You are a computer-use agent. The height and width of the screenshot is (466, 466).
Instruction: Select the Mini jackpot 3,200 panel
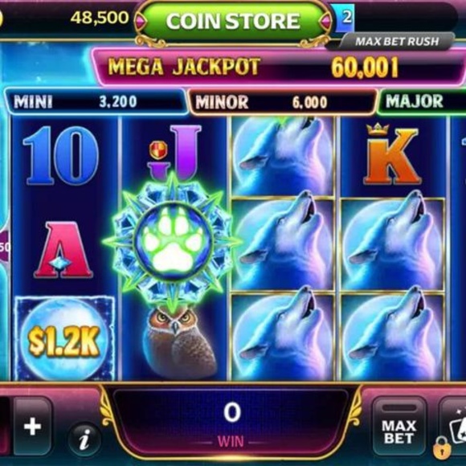tap(96, 102)
